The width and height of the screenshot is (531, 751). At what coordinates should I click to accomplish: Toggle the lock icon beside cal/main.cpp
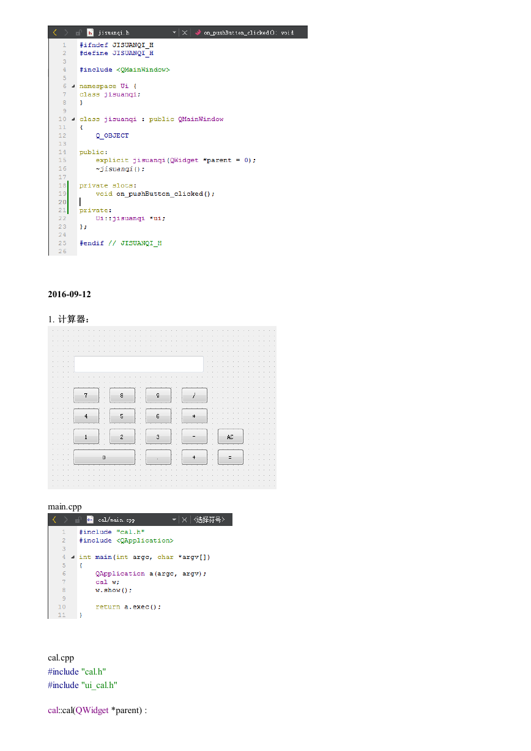(78, 520)
